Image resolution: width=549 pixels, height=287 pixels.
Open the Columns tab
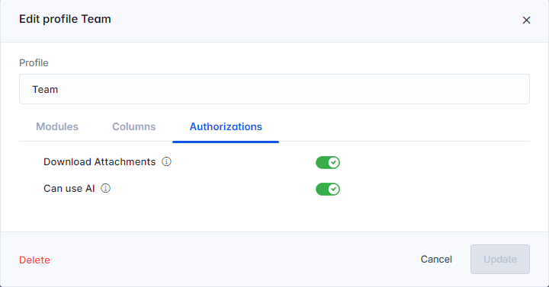[x=133, y=126]
